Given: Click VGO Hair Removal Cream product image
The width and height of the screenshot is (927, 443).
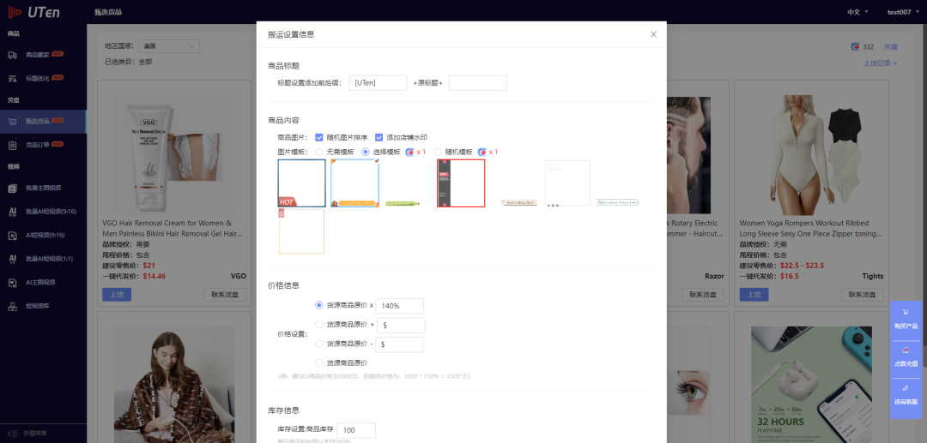Looking at the screenshot, I should point(173,153).
